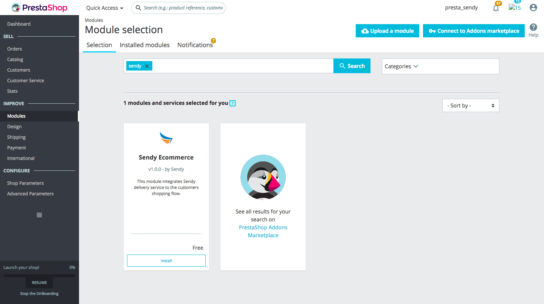
Task: Open Customers in the sidebar
Action: click(19, 70)
